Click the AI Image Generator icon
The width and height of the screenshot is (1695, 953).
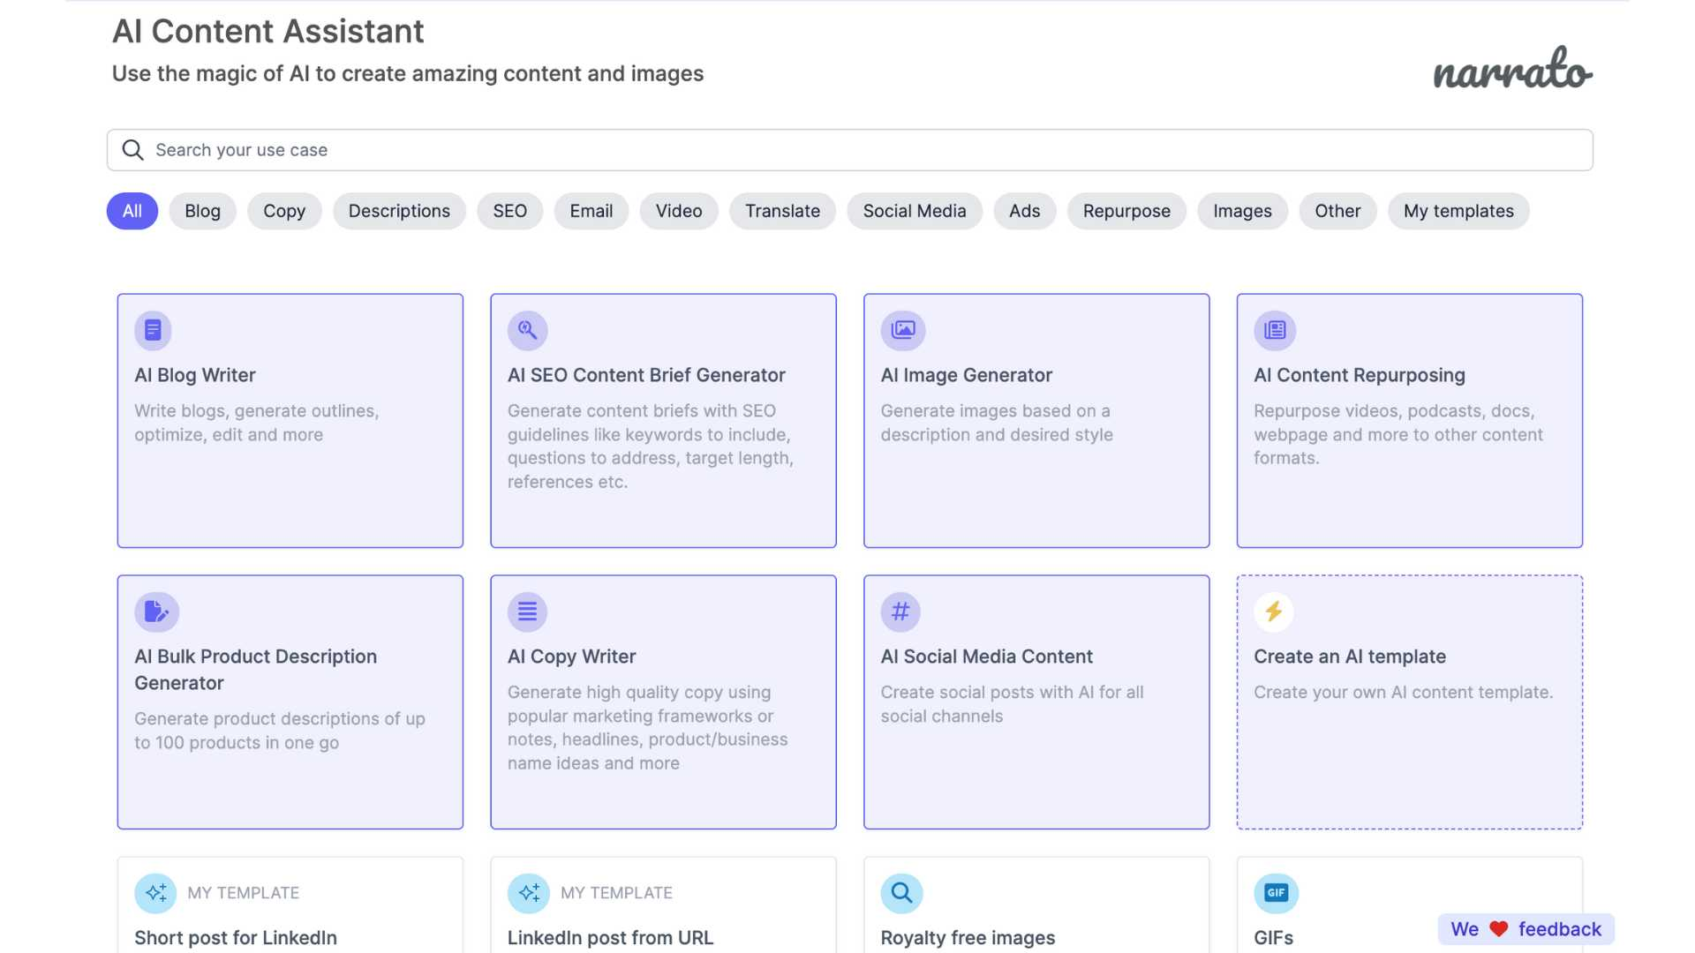click(903, 331)
